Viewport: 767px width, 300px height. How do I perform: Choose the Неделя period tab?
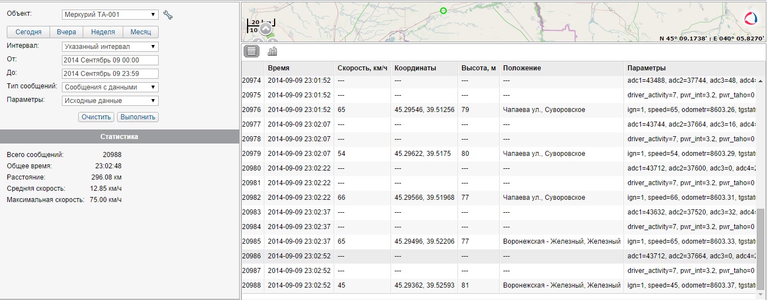(103, 32)
